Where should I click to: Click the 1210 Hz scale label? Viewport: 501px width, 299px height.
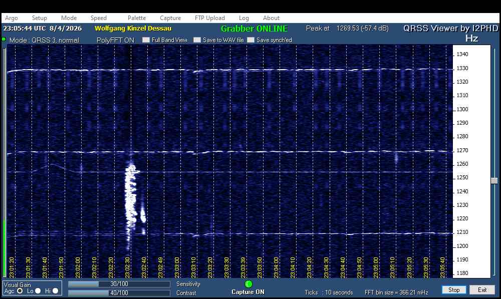click(x=462, y=232)
